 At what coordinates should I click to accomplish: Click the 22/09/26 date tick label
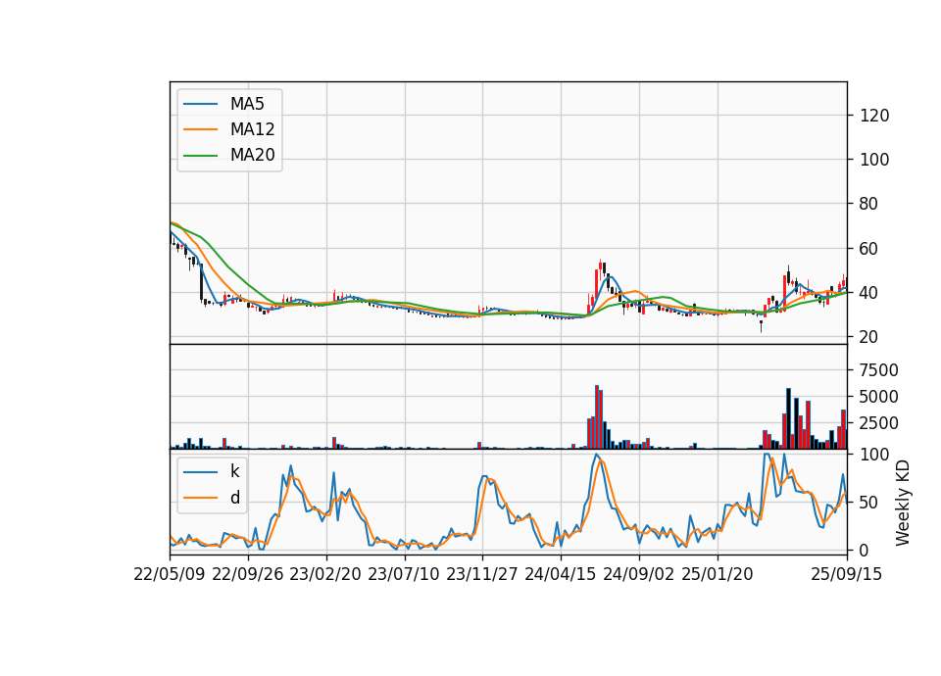pos(248,574)
